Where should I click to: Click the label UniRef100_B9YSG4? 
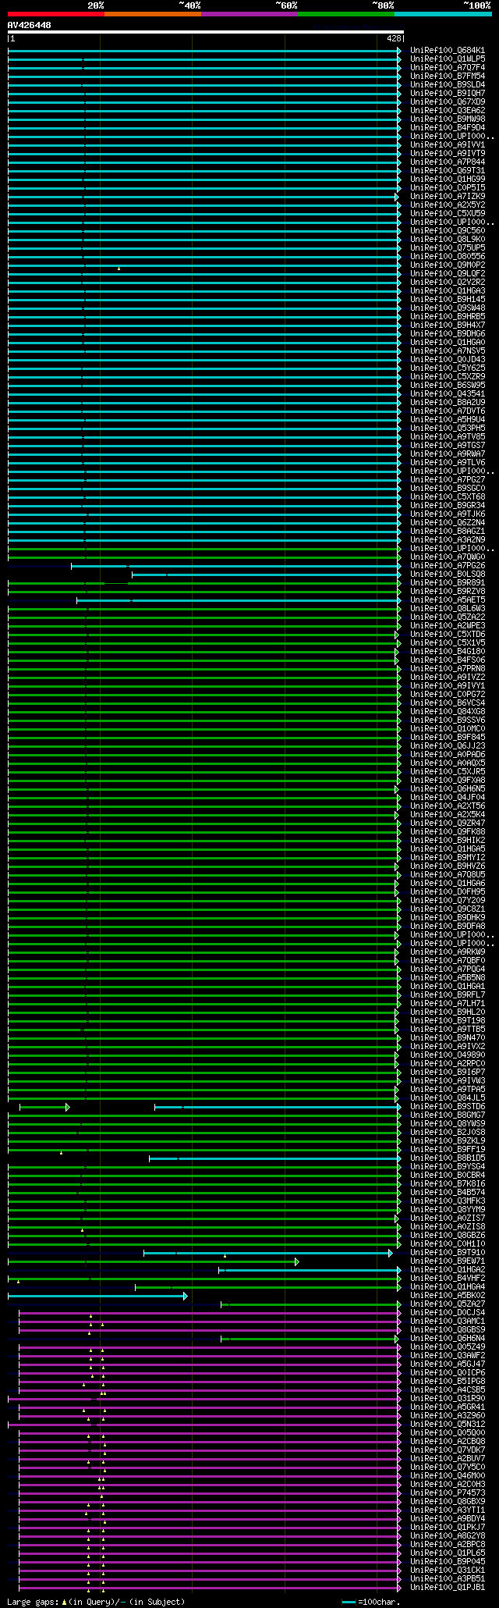pos(448,1166)
